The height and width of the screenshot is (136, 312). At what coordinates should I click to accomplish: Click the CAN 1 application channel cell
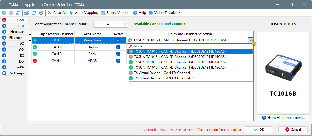(x=57, y=40)
